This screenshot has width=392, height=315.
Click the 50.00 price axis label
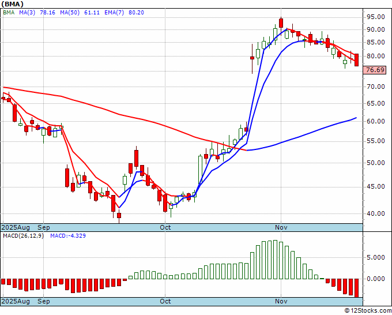pos(375,163)
